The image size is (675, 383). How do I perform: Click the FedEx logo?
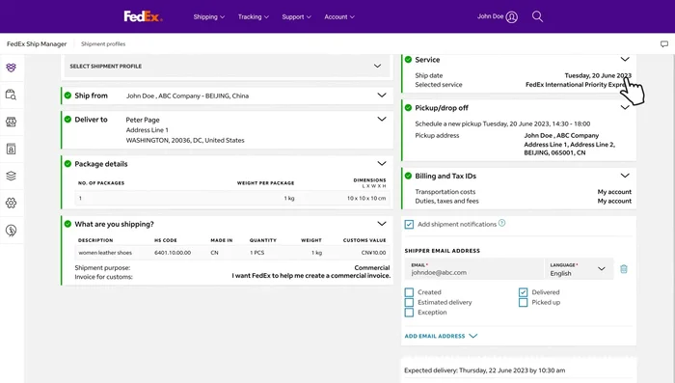click(143, 16)
